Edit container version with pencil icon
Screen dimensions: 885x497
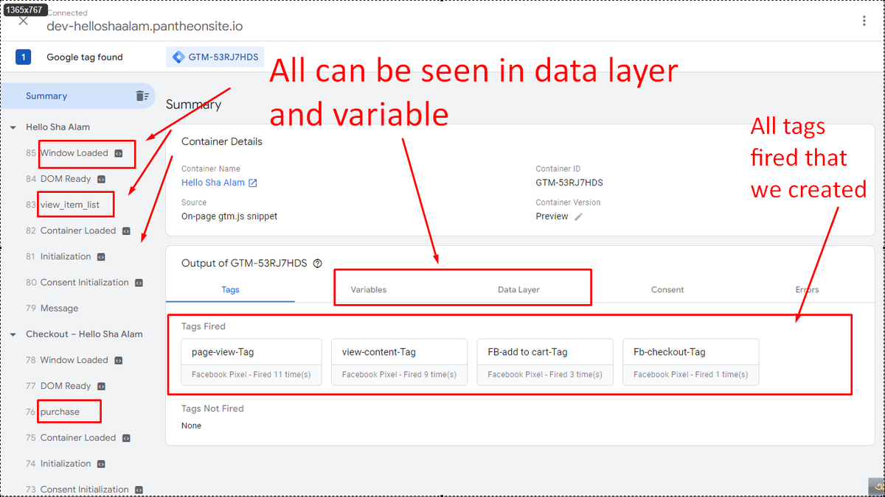coord(579,216)
